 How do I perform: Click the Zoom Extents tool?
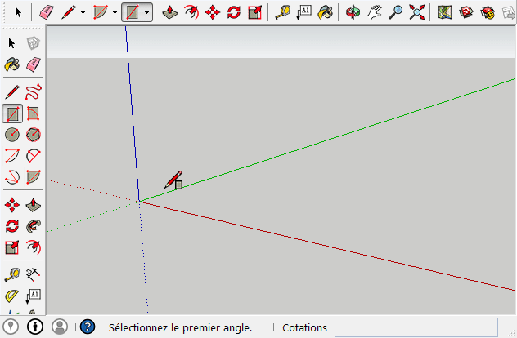tap(417, 12)
